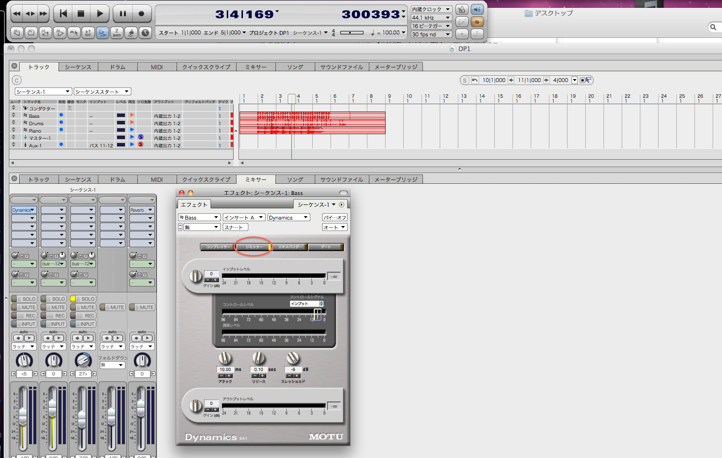The image size is (722, 458).
Task: Open the フォルドダウン 無 dropdown in mixer
Action: (112, 365)
